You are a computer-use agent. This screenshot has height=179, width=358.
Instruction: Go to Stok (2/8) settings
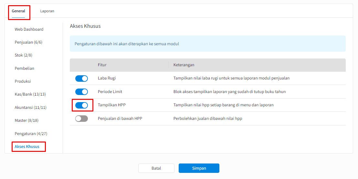[x=23, y=55]
